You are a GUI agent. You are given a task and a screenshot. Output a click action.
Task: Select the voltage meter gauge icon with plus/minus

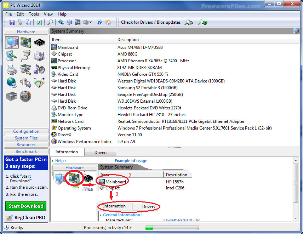(x=39, y=83)
